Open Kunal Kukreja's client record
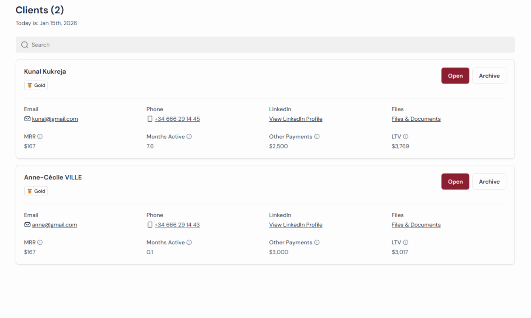Image resolution: width=531 pixels, height=318 pixels. coord(455,76)
